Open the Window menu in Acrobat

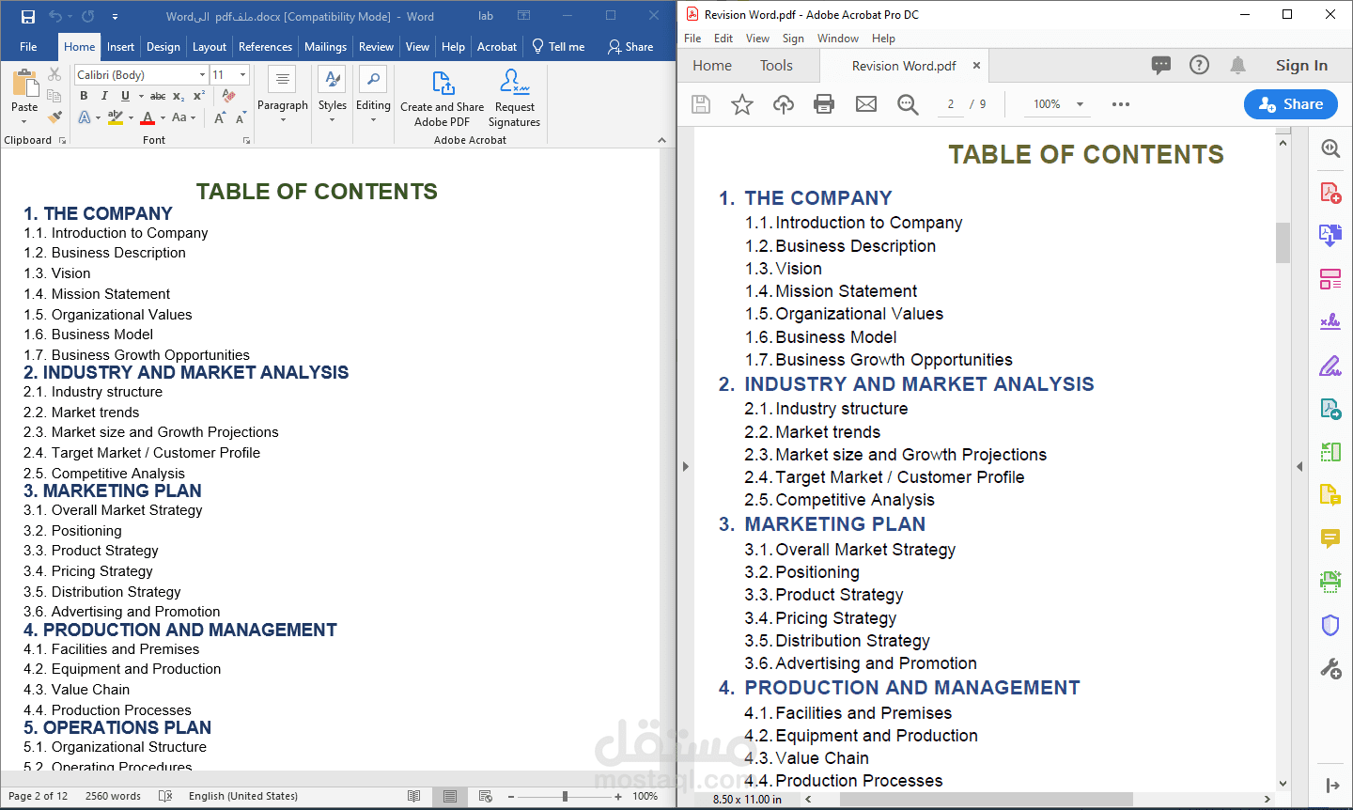837,39
